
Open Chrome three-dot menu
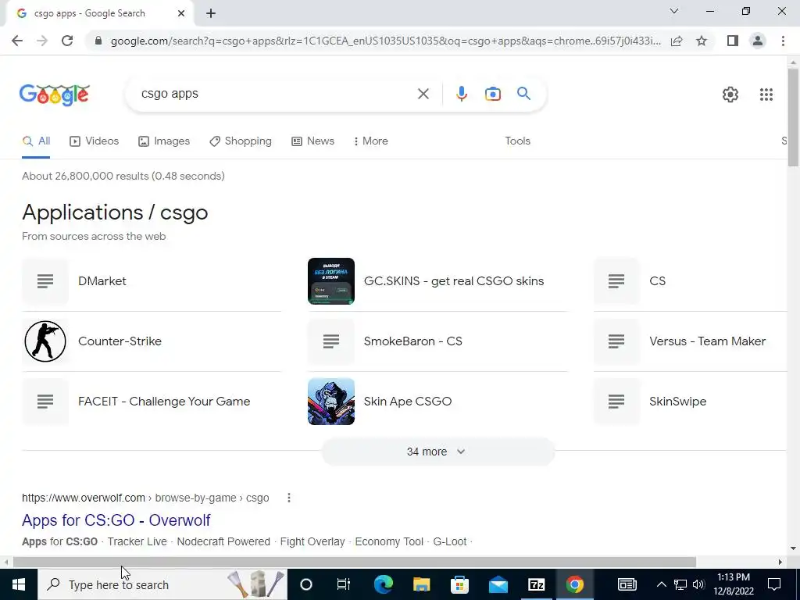(783, 41)
